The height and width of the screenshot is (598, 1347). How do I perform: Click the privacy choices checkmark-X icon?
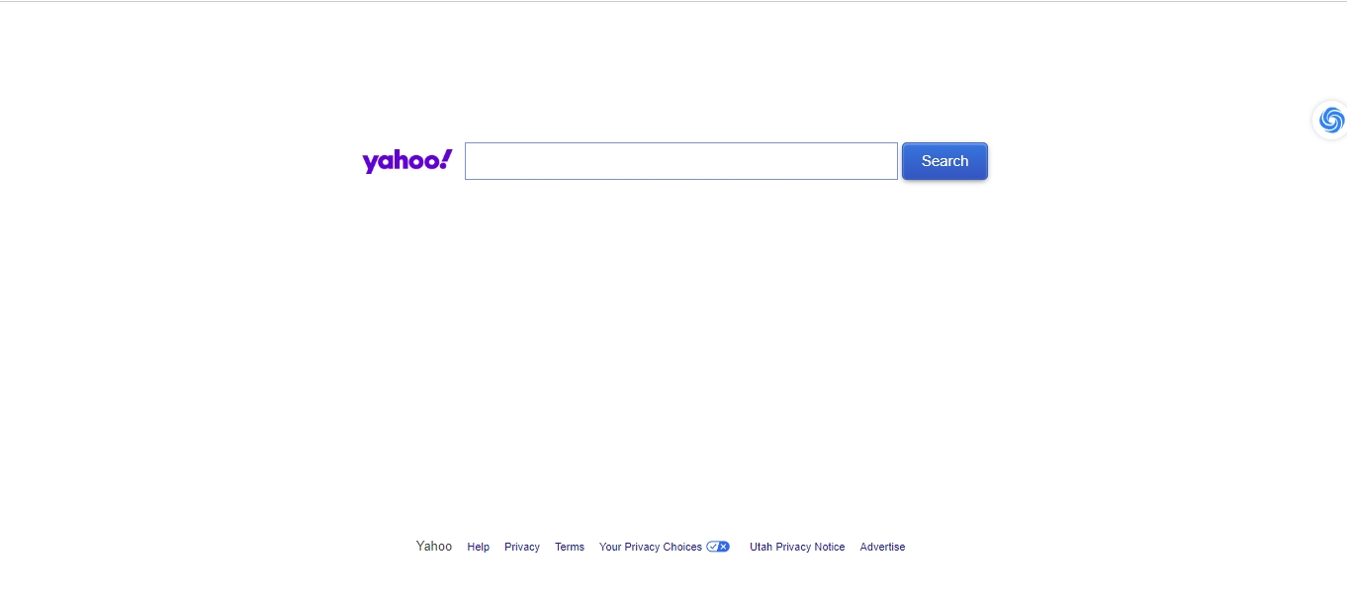pos(718,547)
